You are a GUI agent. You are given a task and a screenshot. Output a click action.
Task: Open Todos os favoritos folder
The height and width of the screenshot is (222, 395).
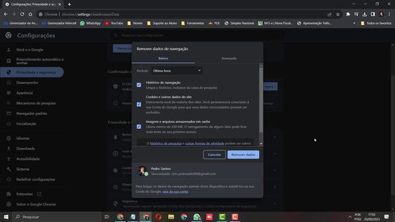pos(376,23)
